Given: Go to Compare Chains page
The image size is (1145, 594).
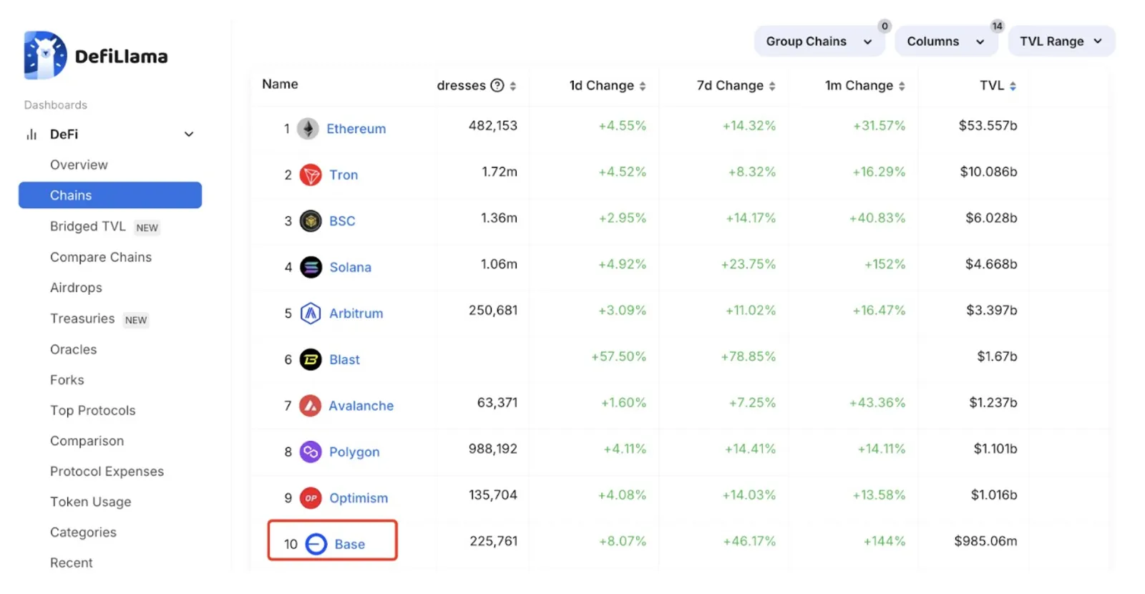Looking at the screenshot, I should (101, 257).
